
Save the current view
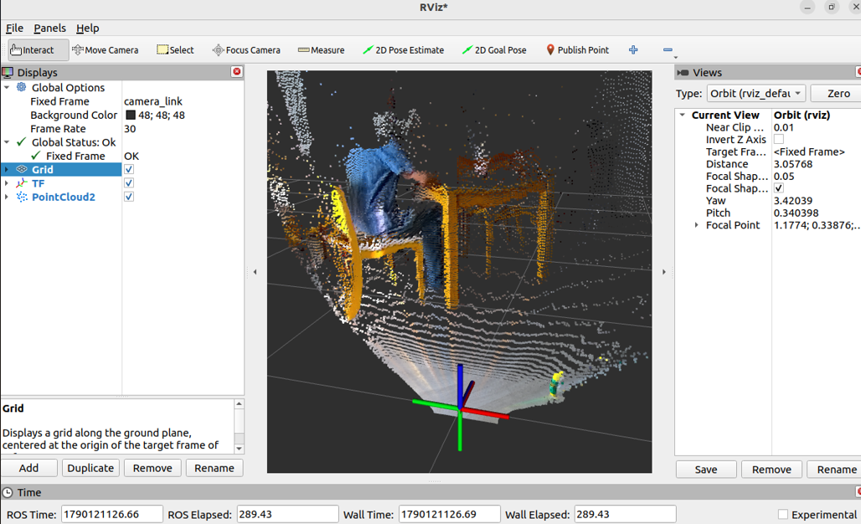coord(706,470)
